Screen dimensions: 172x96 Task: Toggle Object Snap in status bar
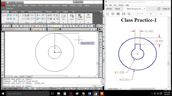[x=35, y=89]
